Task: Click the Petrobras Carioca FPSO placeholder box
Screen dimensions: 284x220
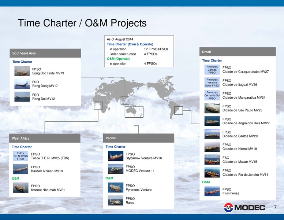Action: click(212, 70)
